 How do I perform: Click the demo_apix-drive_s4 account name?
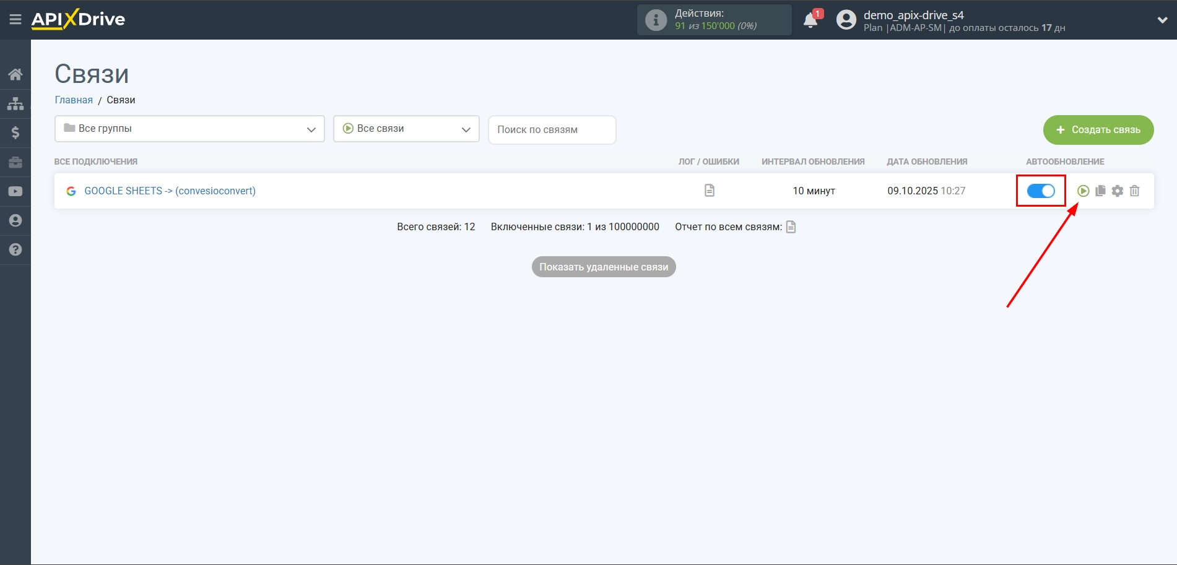(x=913, y=15)
